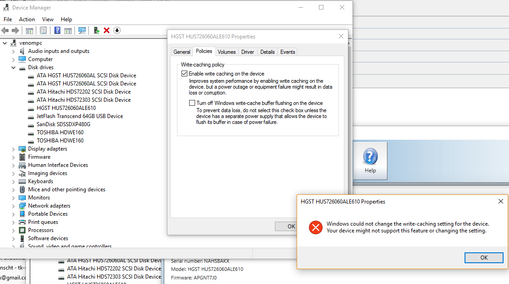This screenshot has width=509, height=284.
Task: Click the Monitors category icon
Action: click(22, 198)
